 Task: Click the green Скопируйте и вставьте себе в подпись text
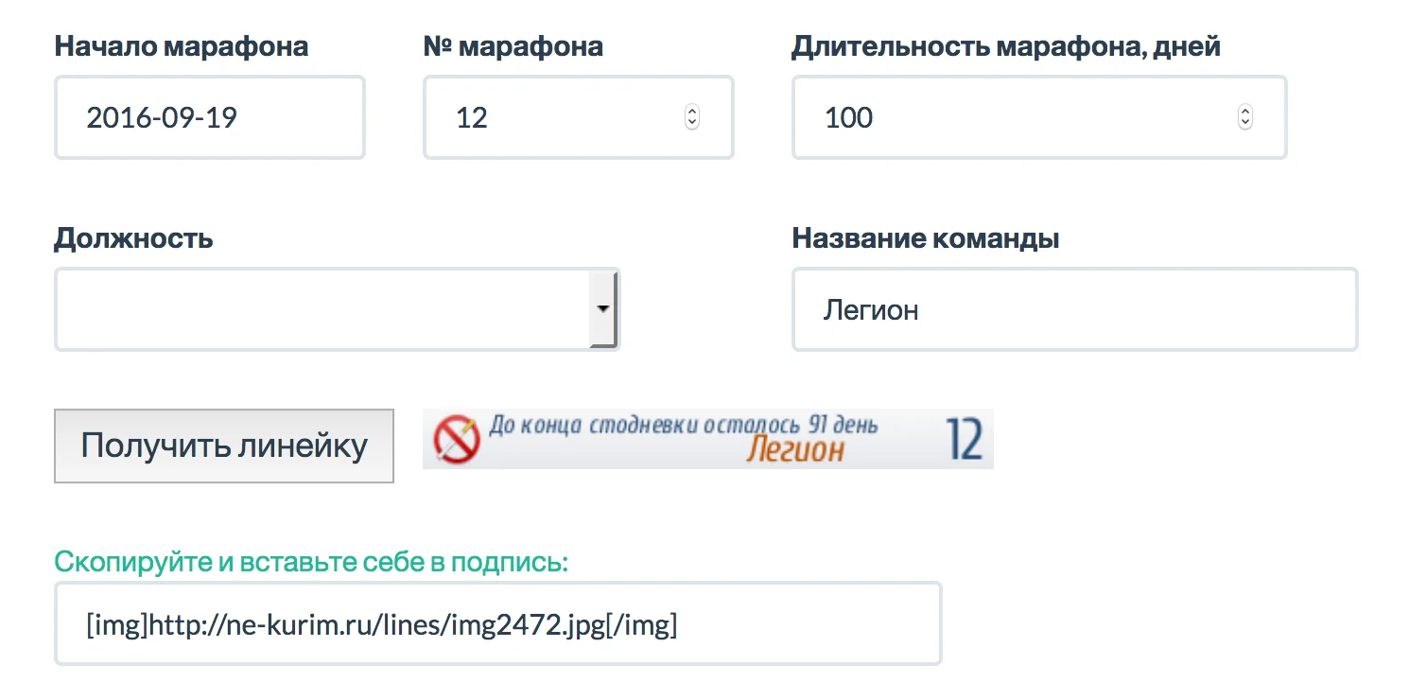tap(311, 562)
